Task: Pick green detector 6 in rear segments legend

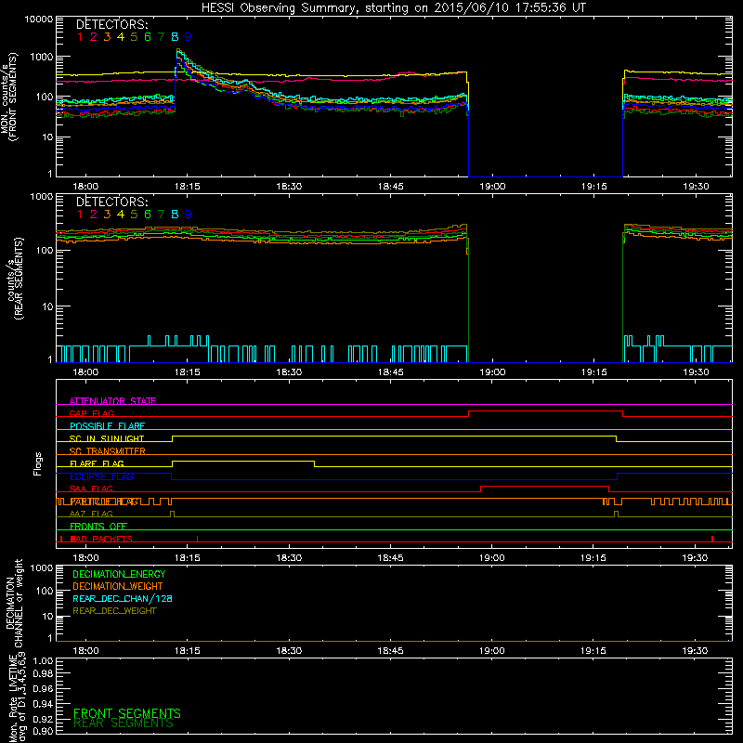Action: (148, 215)
